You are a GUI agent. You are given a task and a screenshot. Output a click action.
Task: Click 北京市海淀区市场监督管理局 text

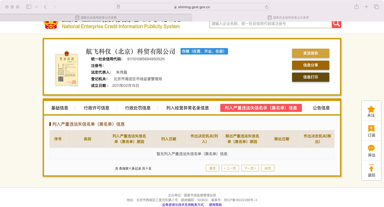pos(138,79)
